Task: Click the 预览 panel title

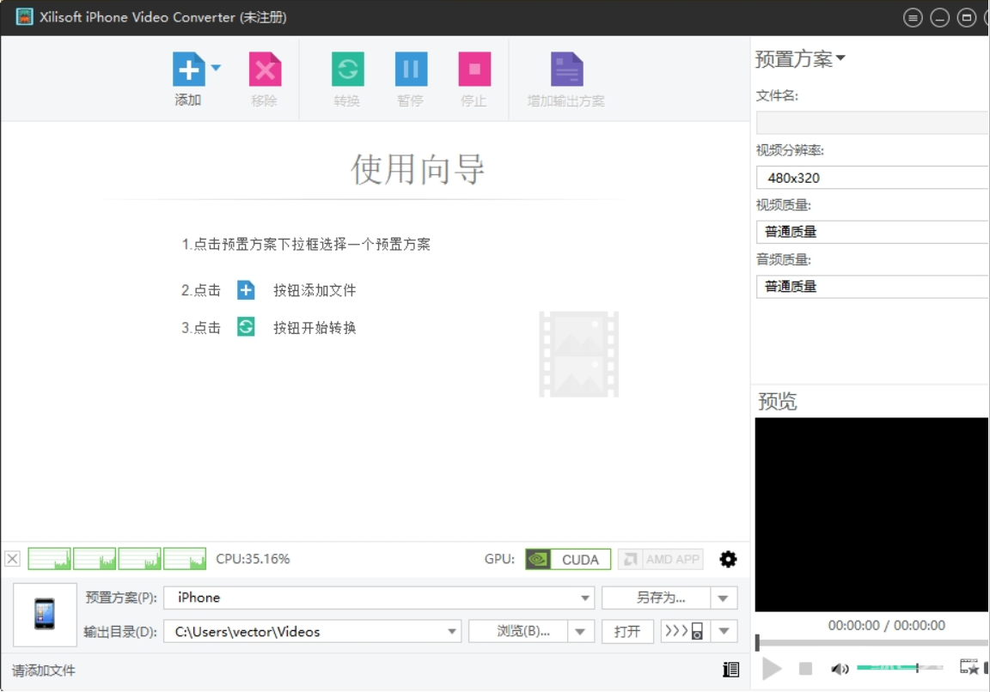Action: tap(777, 401)
